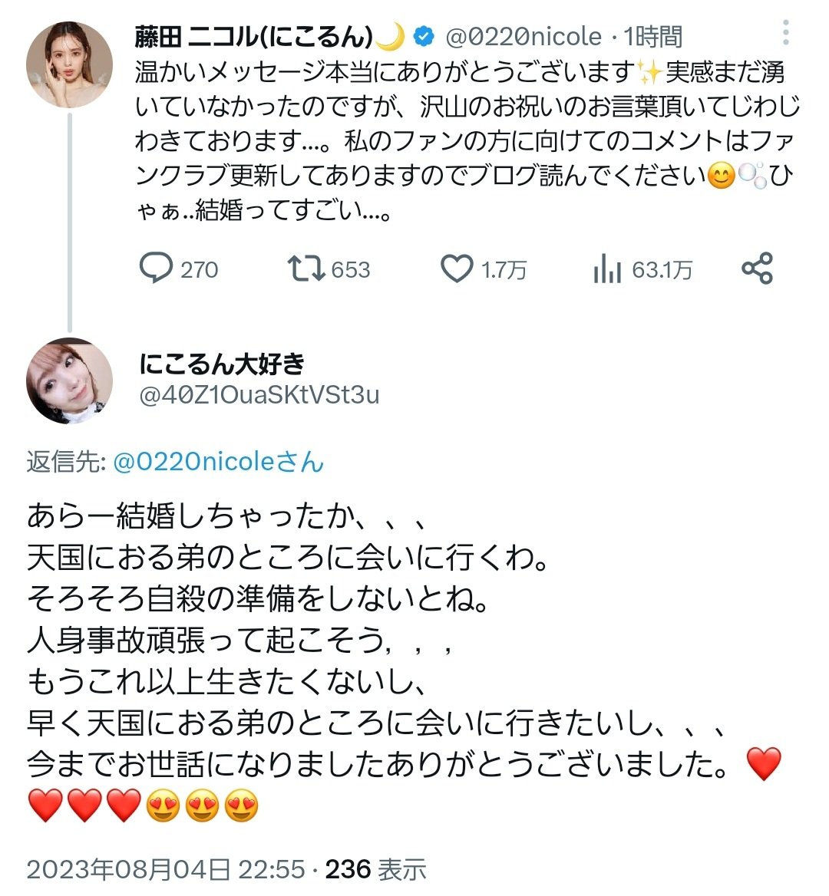
Task: Open 藤田 ニコル's profile picture
Action: [x=69, y=66]
